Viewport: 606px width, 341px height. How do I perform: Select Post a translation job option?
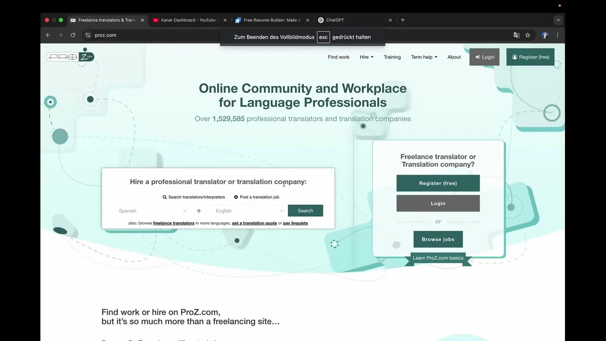click(257, 197)
